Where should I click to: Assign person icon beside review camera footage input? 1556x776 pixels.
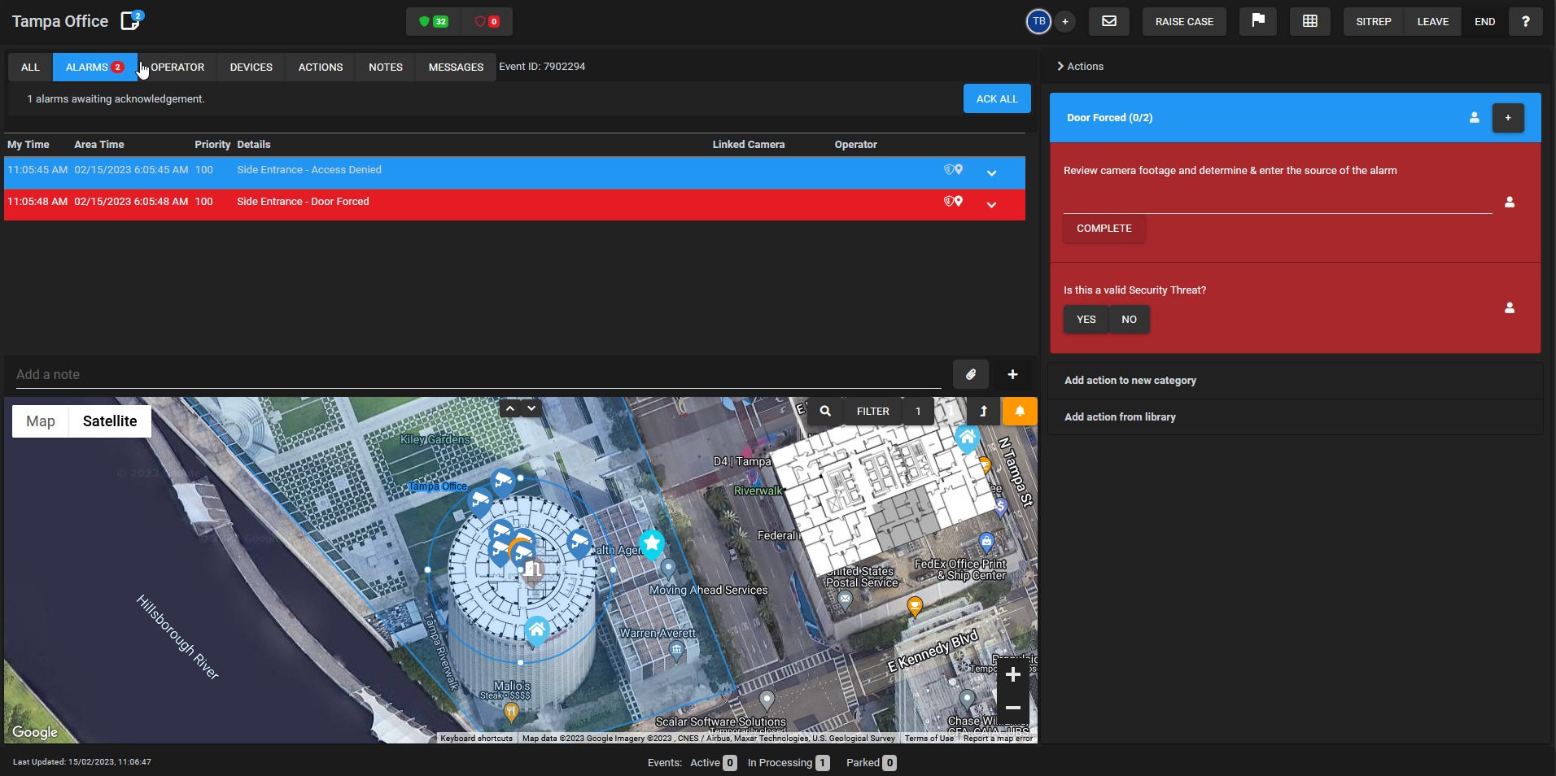pyautogui.click(x=1510, y=202)
